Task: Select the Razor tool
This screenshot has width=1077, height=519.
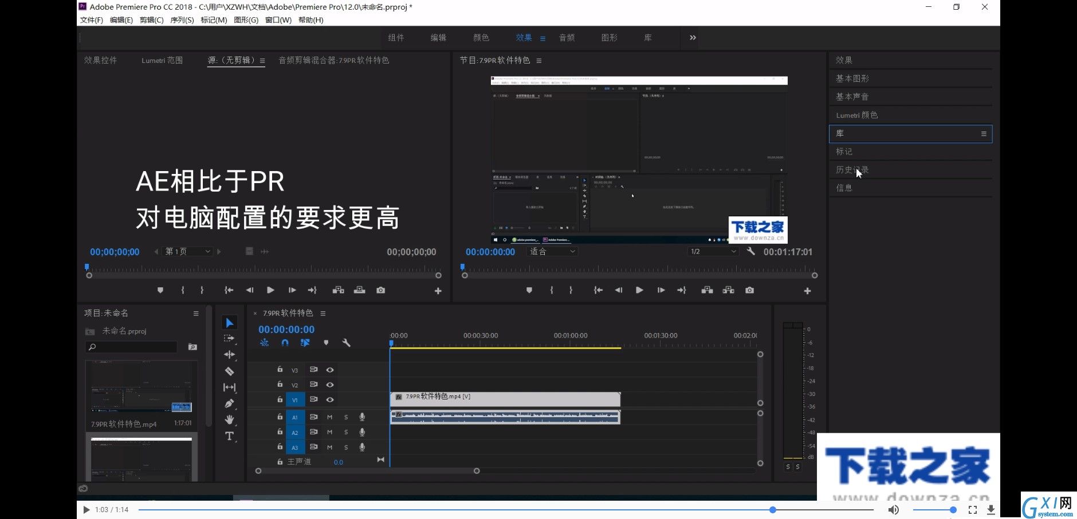Action: (229, 371)
